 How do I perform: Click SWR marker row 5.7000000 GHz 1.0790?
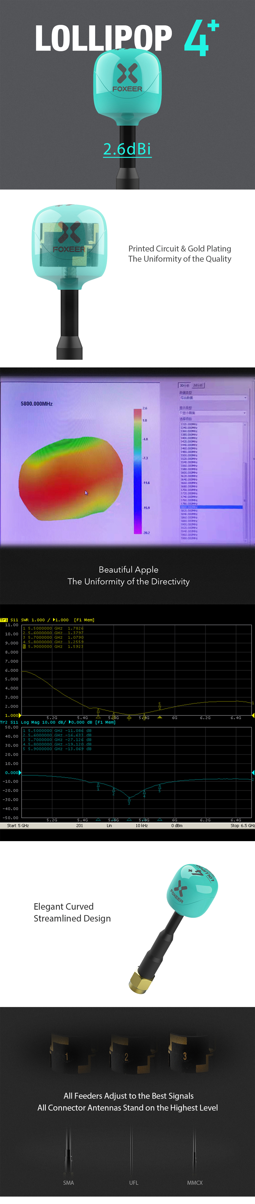pyautogui.click(x=53, y=638)
